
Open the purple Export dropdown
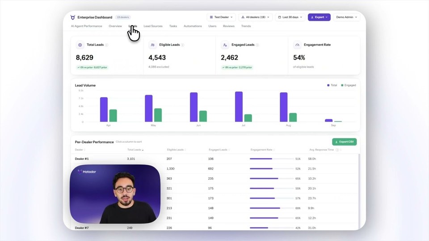click(319, 17)
